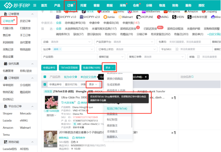Open the 站点 dropdown with 越南 tag
221x152 pixels.
68,49
